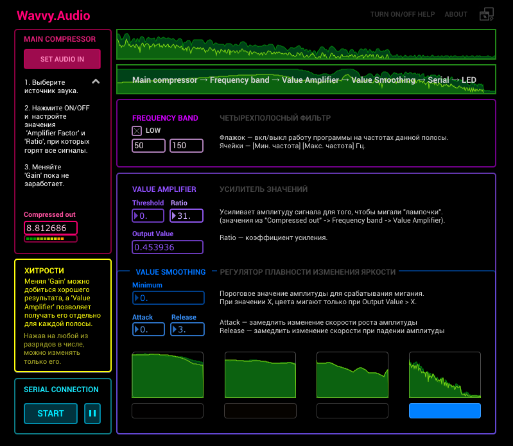The image size is (513, 446).
Task: Click the 'Compressed out' label
Action: pyautogui.click(x=49, y=214)
